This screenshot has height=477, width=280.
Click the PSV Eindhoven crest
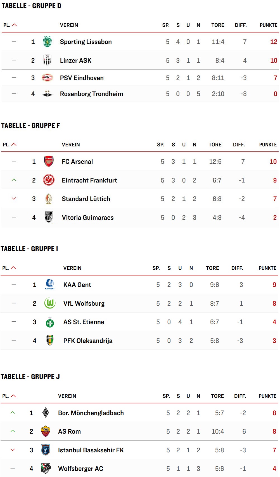click(x=47, y=78)
